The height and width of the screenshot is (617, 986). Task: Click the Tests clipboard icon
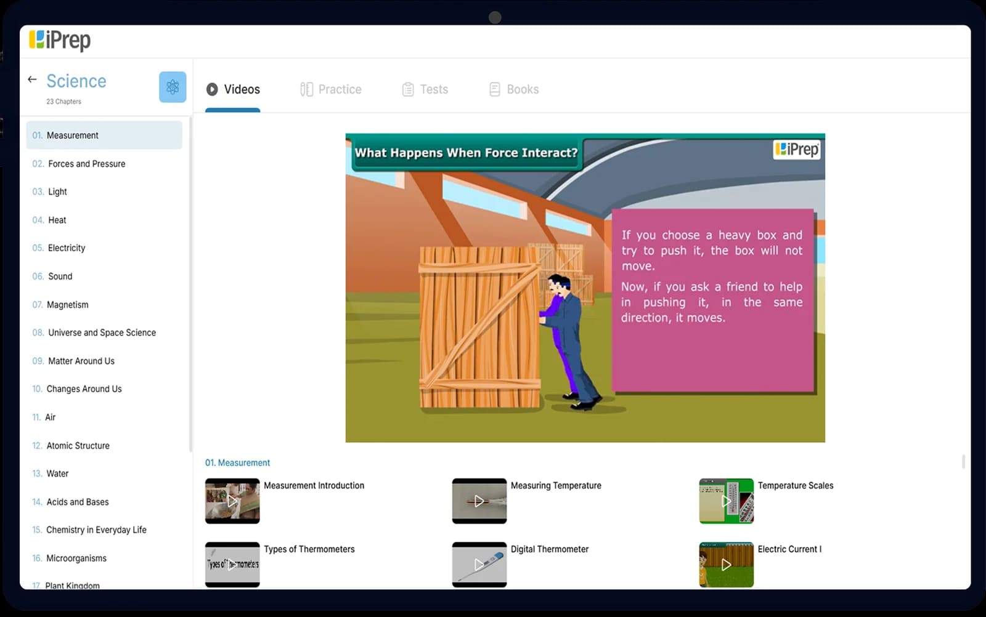coord(408,89)
